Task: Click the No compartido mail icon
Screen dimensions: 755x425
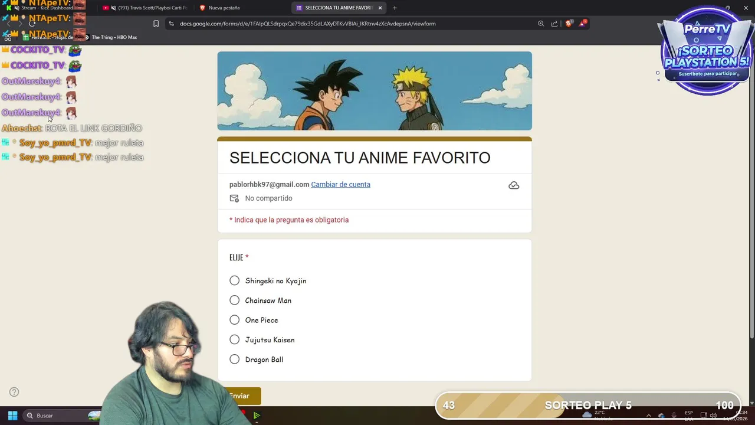Action: [234, 198]
